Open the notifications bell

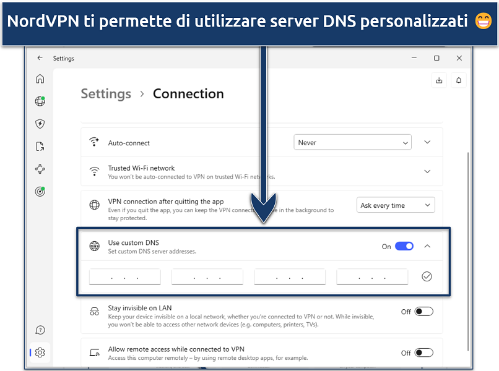point(459,80)
